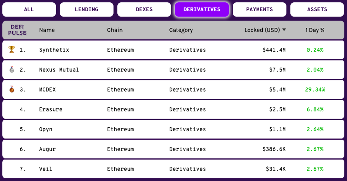
Task: Click the silver medal icon beside Nexus Mutual
Action: click(12, 69)
